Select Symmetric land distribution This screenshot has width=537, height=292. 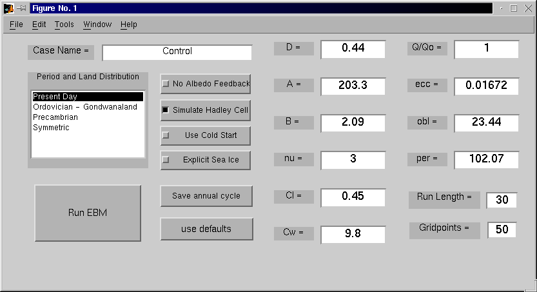tap(88, 128)
